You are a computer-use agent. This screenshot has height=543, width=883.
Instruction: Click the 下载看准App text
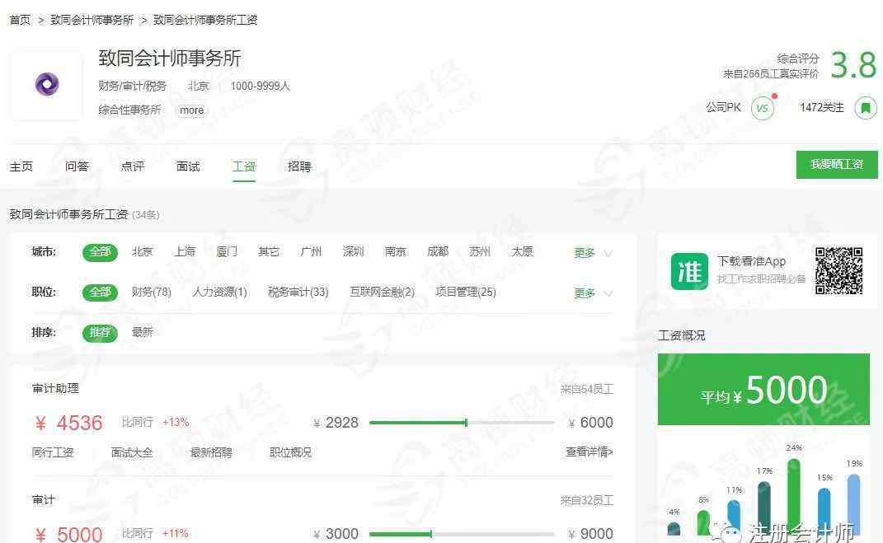tap(751, 262)
